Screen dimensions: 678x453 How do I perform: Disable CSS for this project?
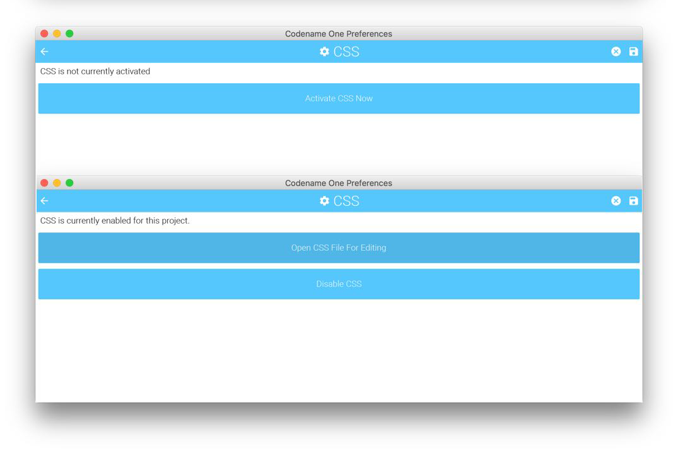pyautogui.click(x=339, y=284)
